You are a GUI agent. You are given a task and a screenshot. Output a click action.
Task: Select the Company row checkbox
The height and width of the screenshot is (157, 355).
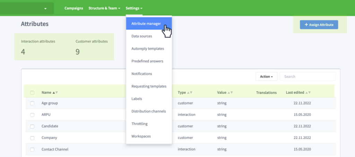[32, 138]
